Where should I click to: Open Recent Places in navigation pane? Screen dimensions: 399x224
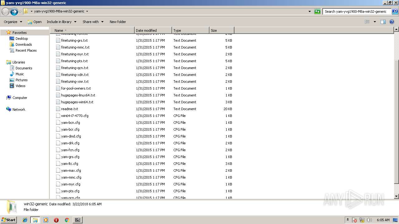click(26, 50)
